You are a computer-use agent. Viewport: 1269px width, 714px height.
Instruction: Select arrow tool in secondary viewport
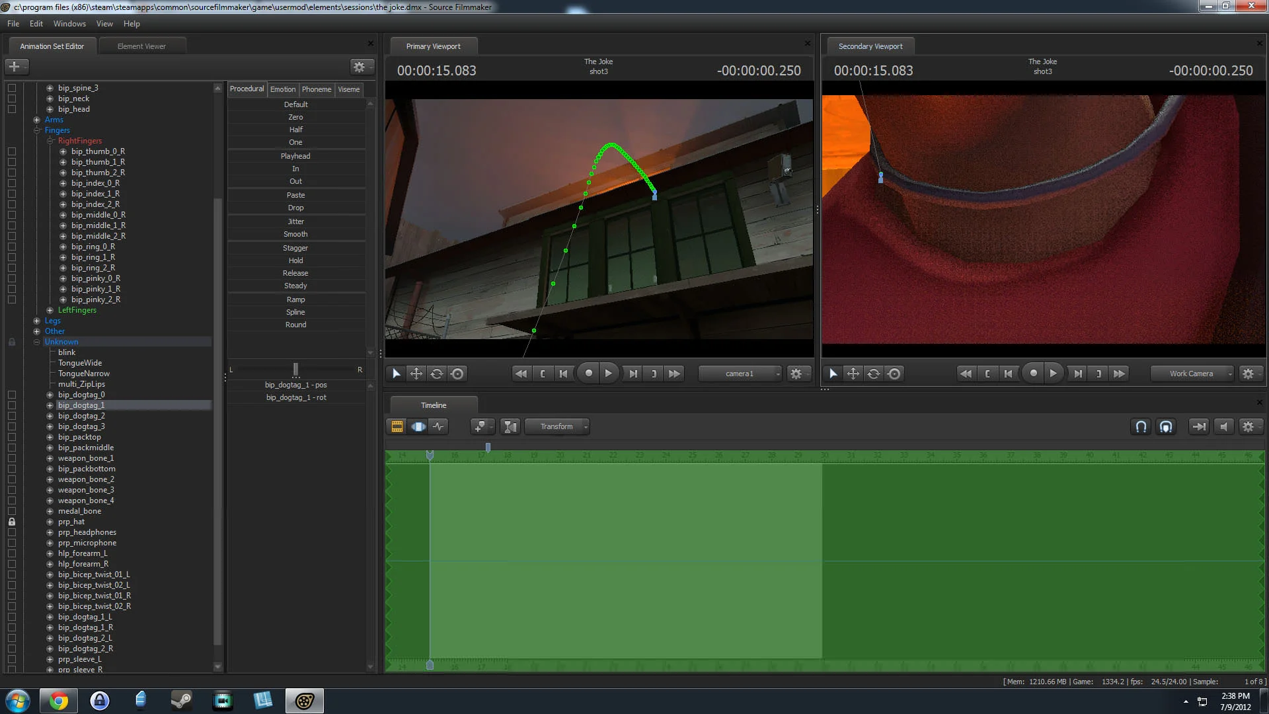tap(833, 374)
